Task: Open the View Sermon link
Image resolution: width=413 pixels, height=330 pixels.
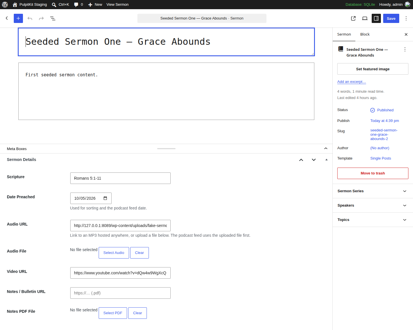Action: coord(117,5)
